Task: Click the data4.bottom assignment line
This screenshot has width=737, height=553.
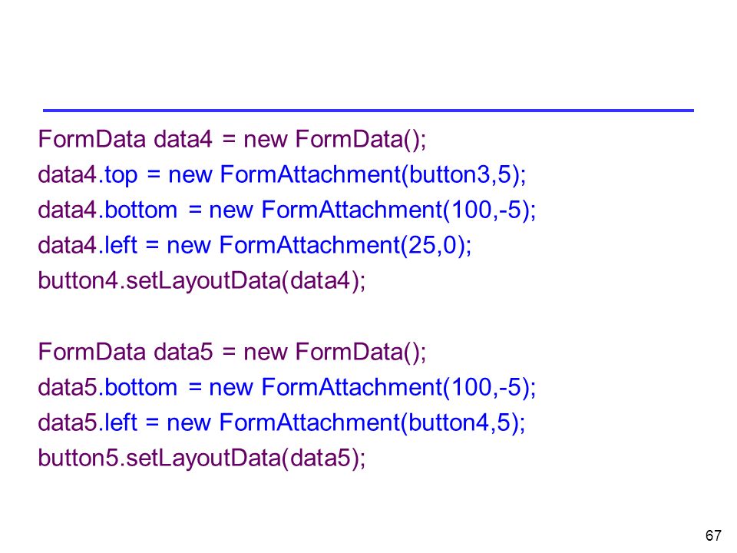Action: (x=286, y=210)
